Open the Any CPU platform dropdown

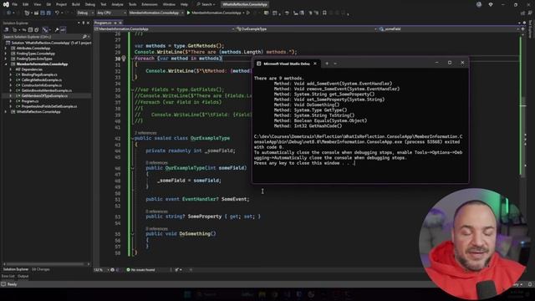click(111, 13)
